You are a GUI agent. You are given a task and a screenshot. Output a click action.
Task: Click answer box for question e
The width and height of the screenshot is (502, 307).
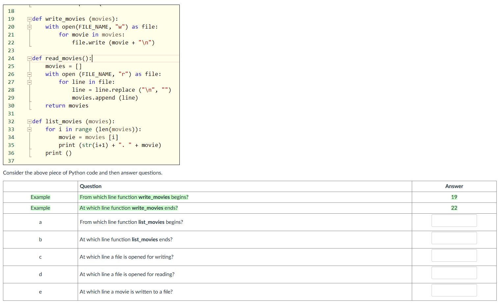(x=454, y=290)
